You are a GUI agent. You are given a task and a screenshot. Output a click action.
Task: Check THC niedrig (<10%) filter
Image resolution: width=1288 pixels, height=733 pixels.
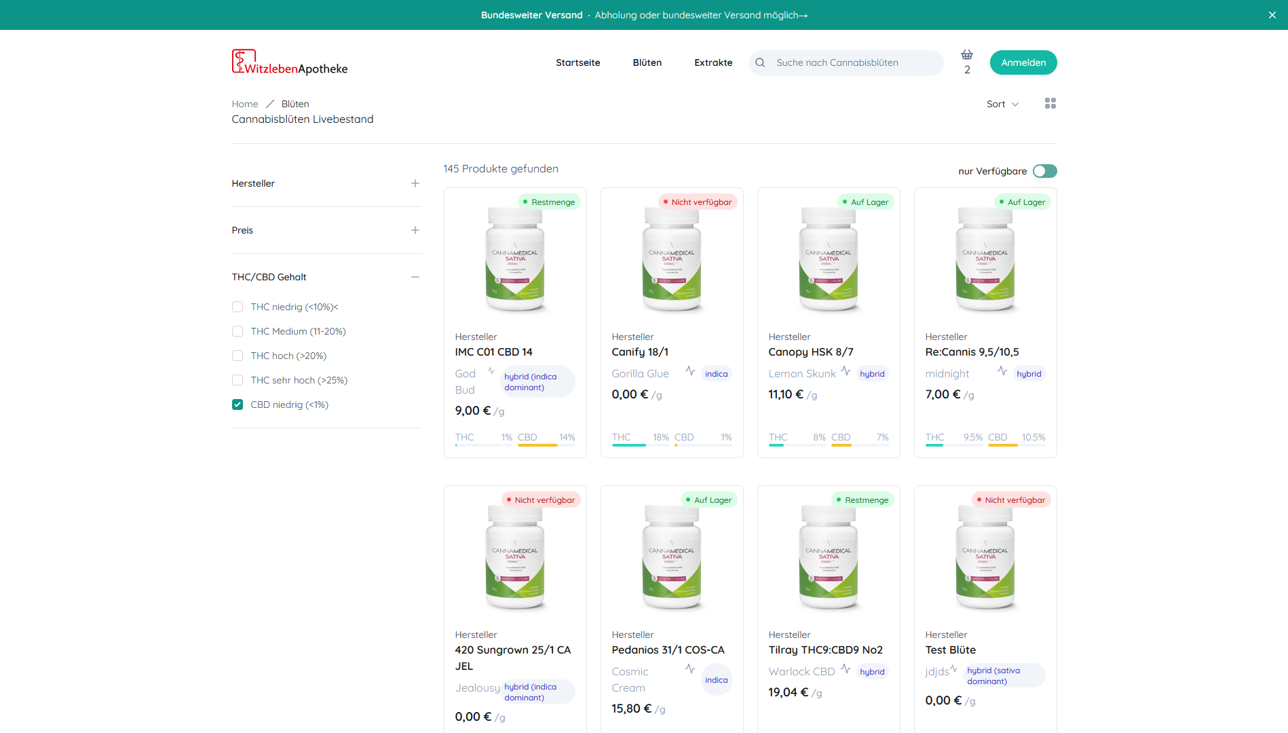[238, 307]
